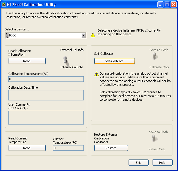The height and width of the screenshot is (171, 178).
Task: Click the LabVIEW icon in title bar
Action: tap(4, 5)
